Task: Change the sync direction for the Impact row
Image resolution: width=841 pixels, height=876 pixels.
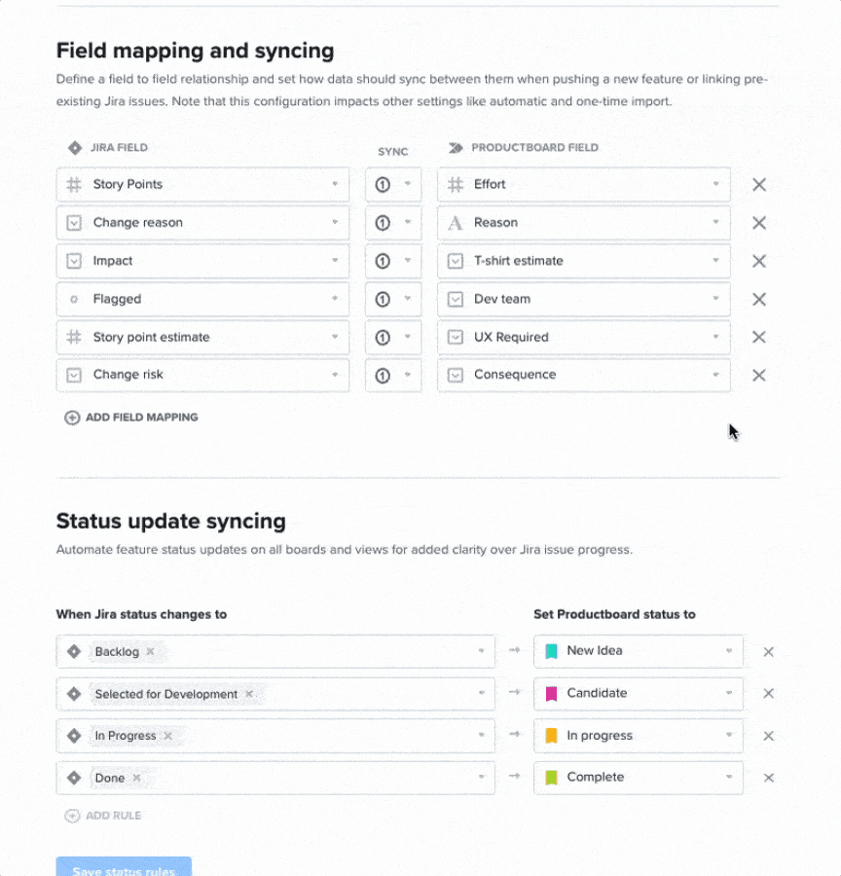Action: pyautogui.click(x=393, y=261)
